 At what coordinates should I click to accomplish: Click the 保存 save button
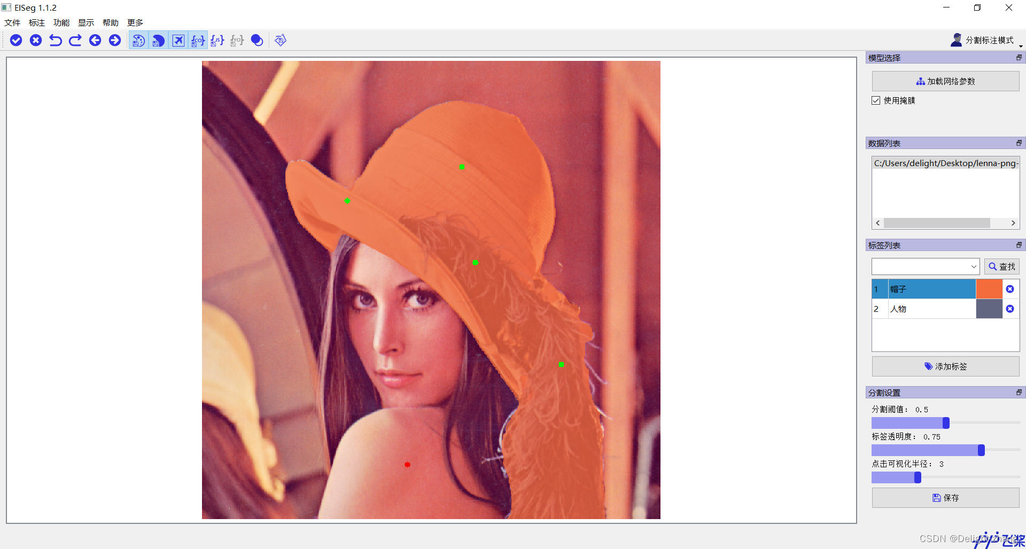click(945, 498)
